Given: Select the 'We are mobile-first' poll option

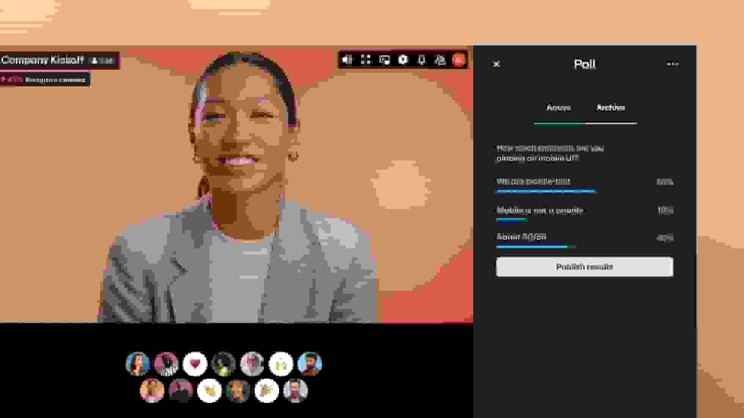Looking at the screenshot, I should pos(533,181).
